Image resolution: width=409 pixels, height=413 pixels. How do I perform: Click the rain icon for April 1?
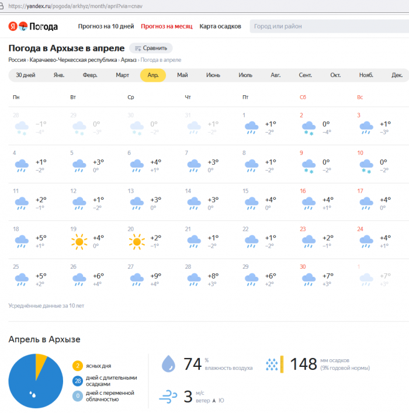click(251, 128)
